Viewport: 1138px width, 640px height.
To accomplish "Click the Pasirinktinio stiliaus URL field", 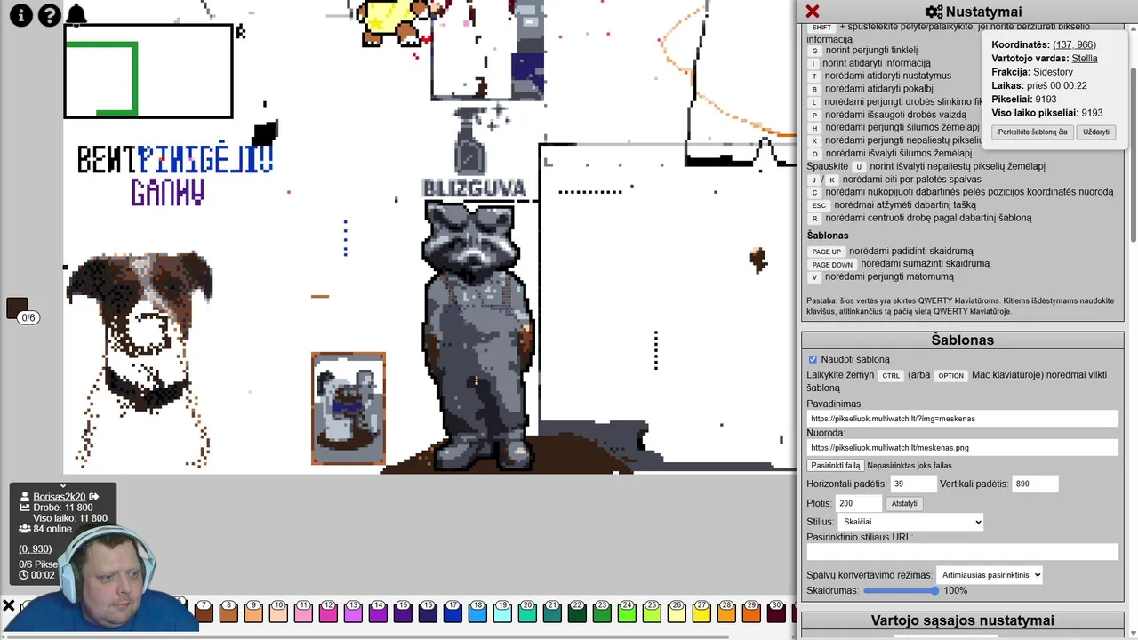I will [x=962, y=552].
